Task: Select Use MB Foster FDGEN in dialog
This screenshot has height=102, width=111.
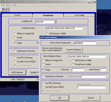Action: point(43,87)
